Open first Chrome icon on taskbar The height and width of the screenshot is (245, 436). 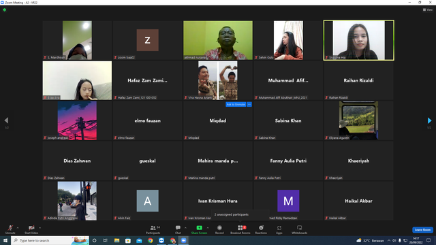(x=150, y=240)
